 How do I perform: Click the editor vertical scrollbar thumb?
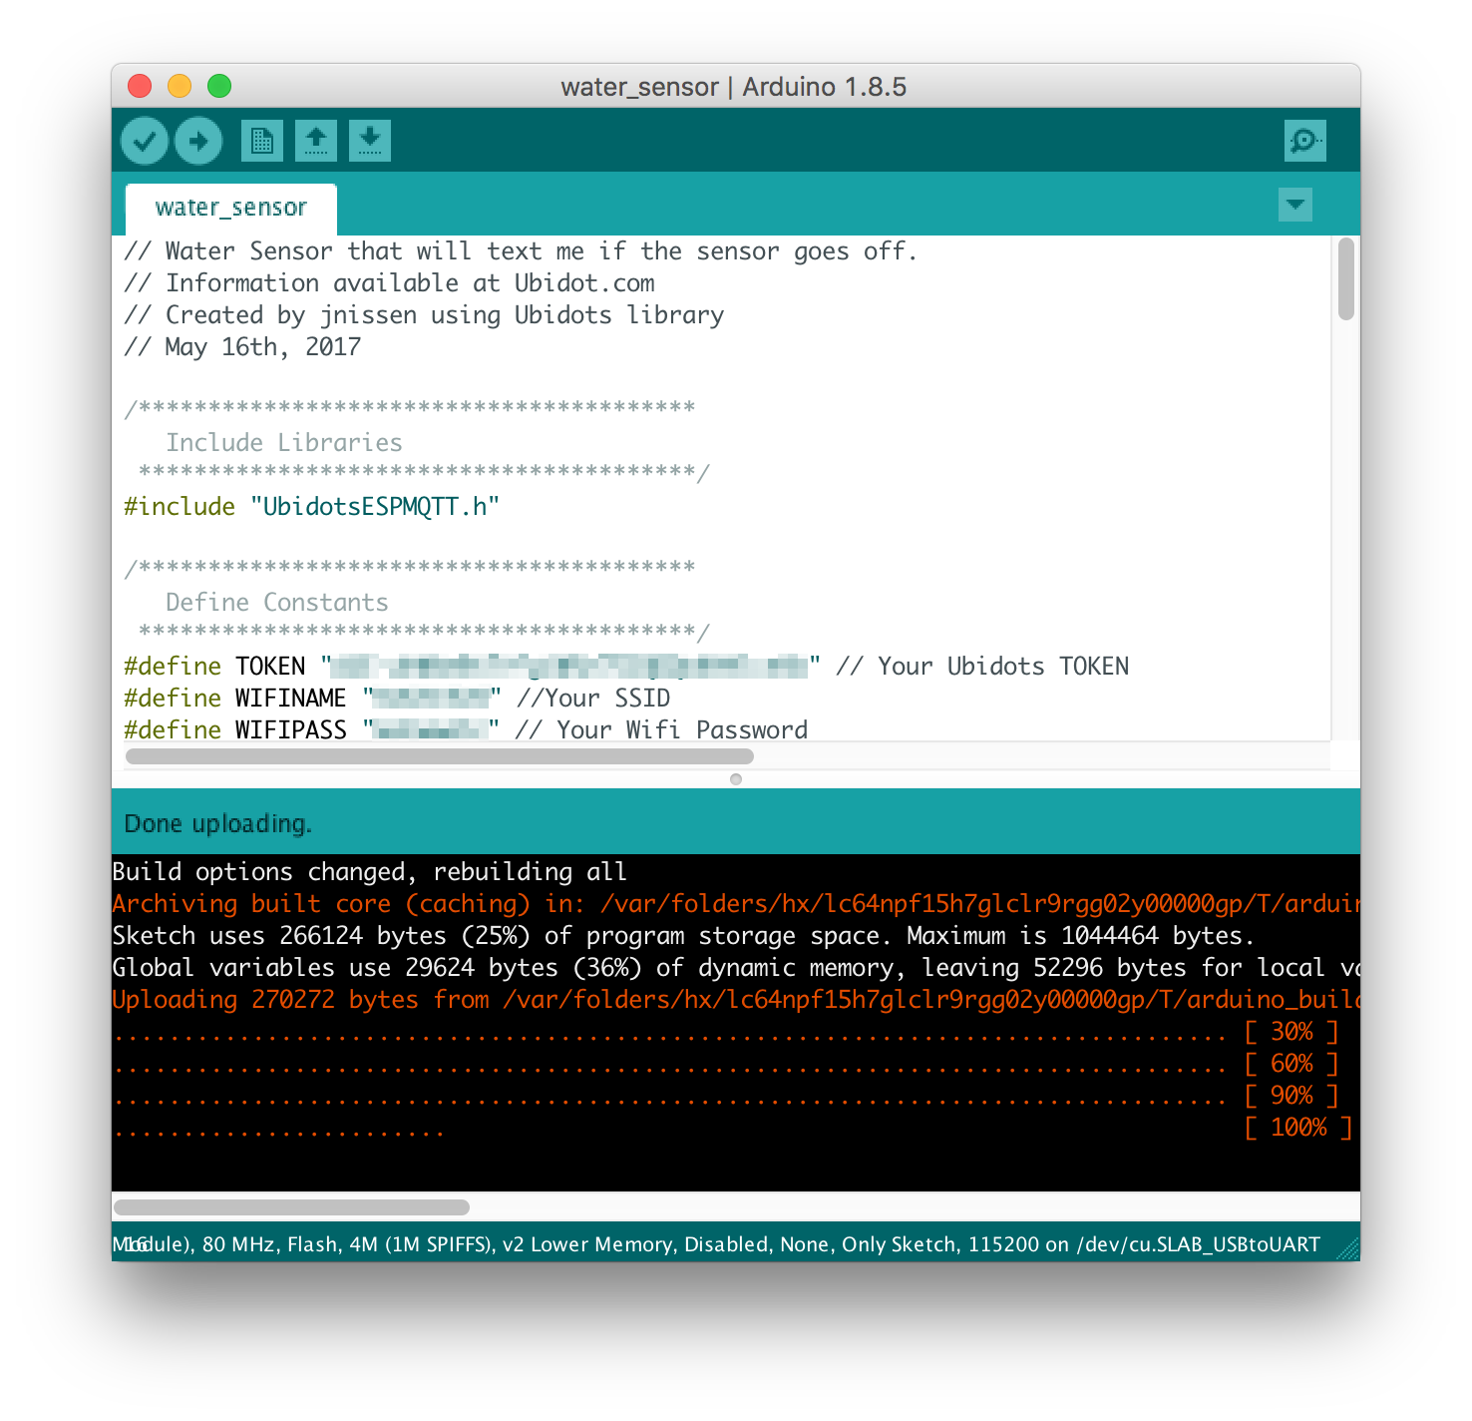[x=1345, y=279]
